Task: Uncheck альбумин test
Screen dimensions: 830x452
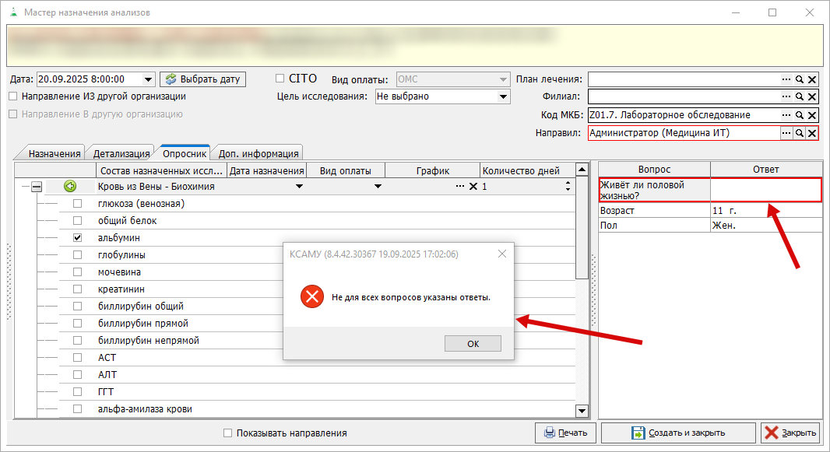Action: tap(77, 238)
